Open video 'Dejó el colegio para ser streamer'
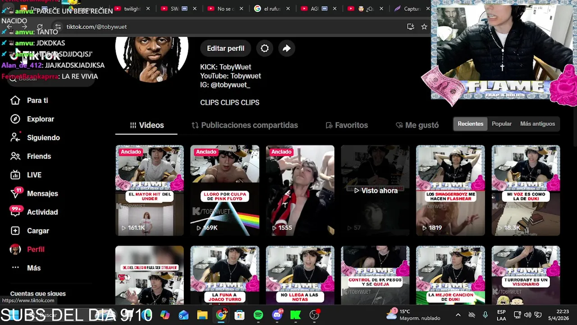The width and height of the screenshot is (577, 325). pyautogui.click(x=150, y=275)
